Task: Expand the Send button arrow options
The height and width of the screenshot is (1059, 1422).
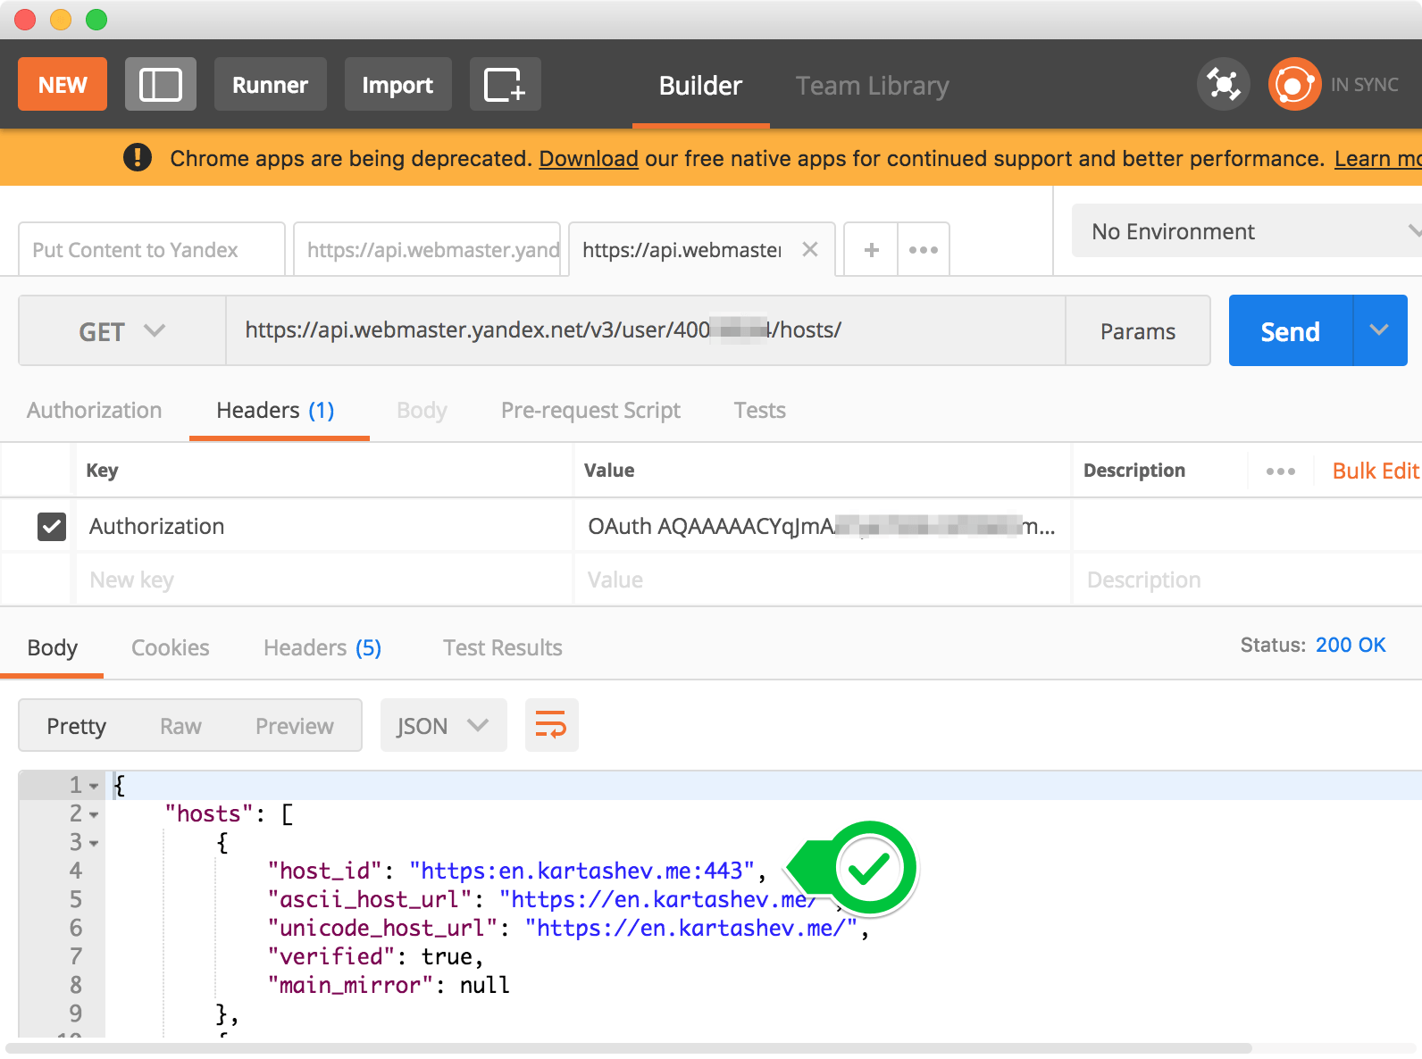Action: (x=1380, y=330)
